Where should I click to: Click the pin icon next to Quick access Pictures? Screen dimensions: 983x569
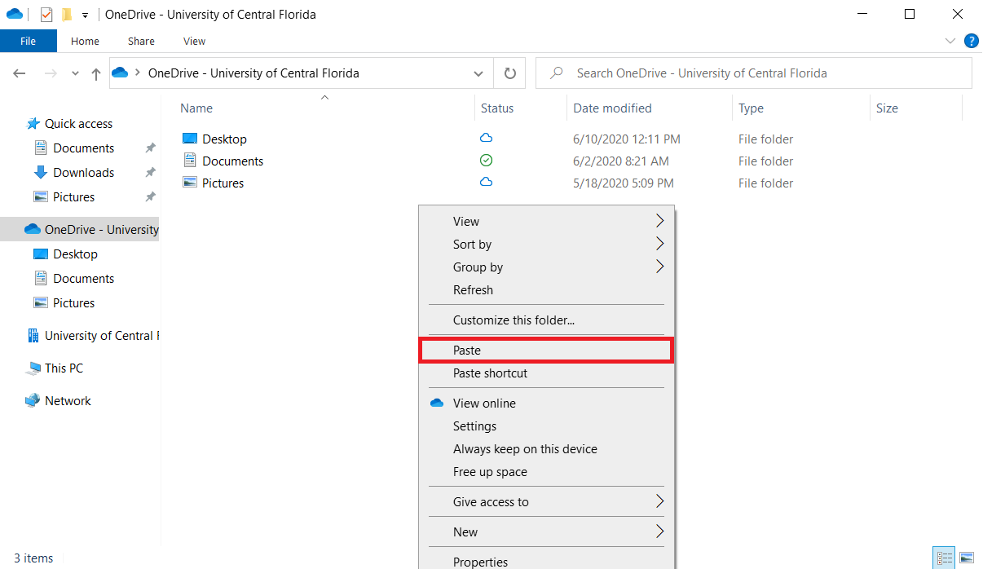150,197
